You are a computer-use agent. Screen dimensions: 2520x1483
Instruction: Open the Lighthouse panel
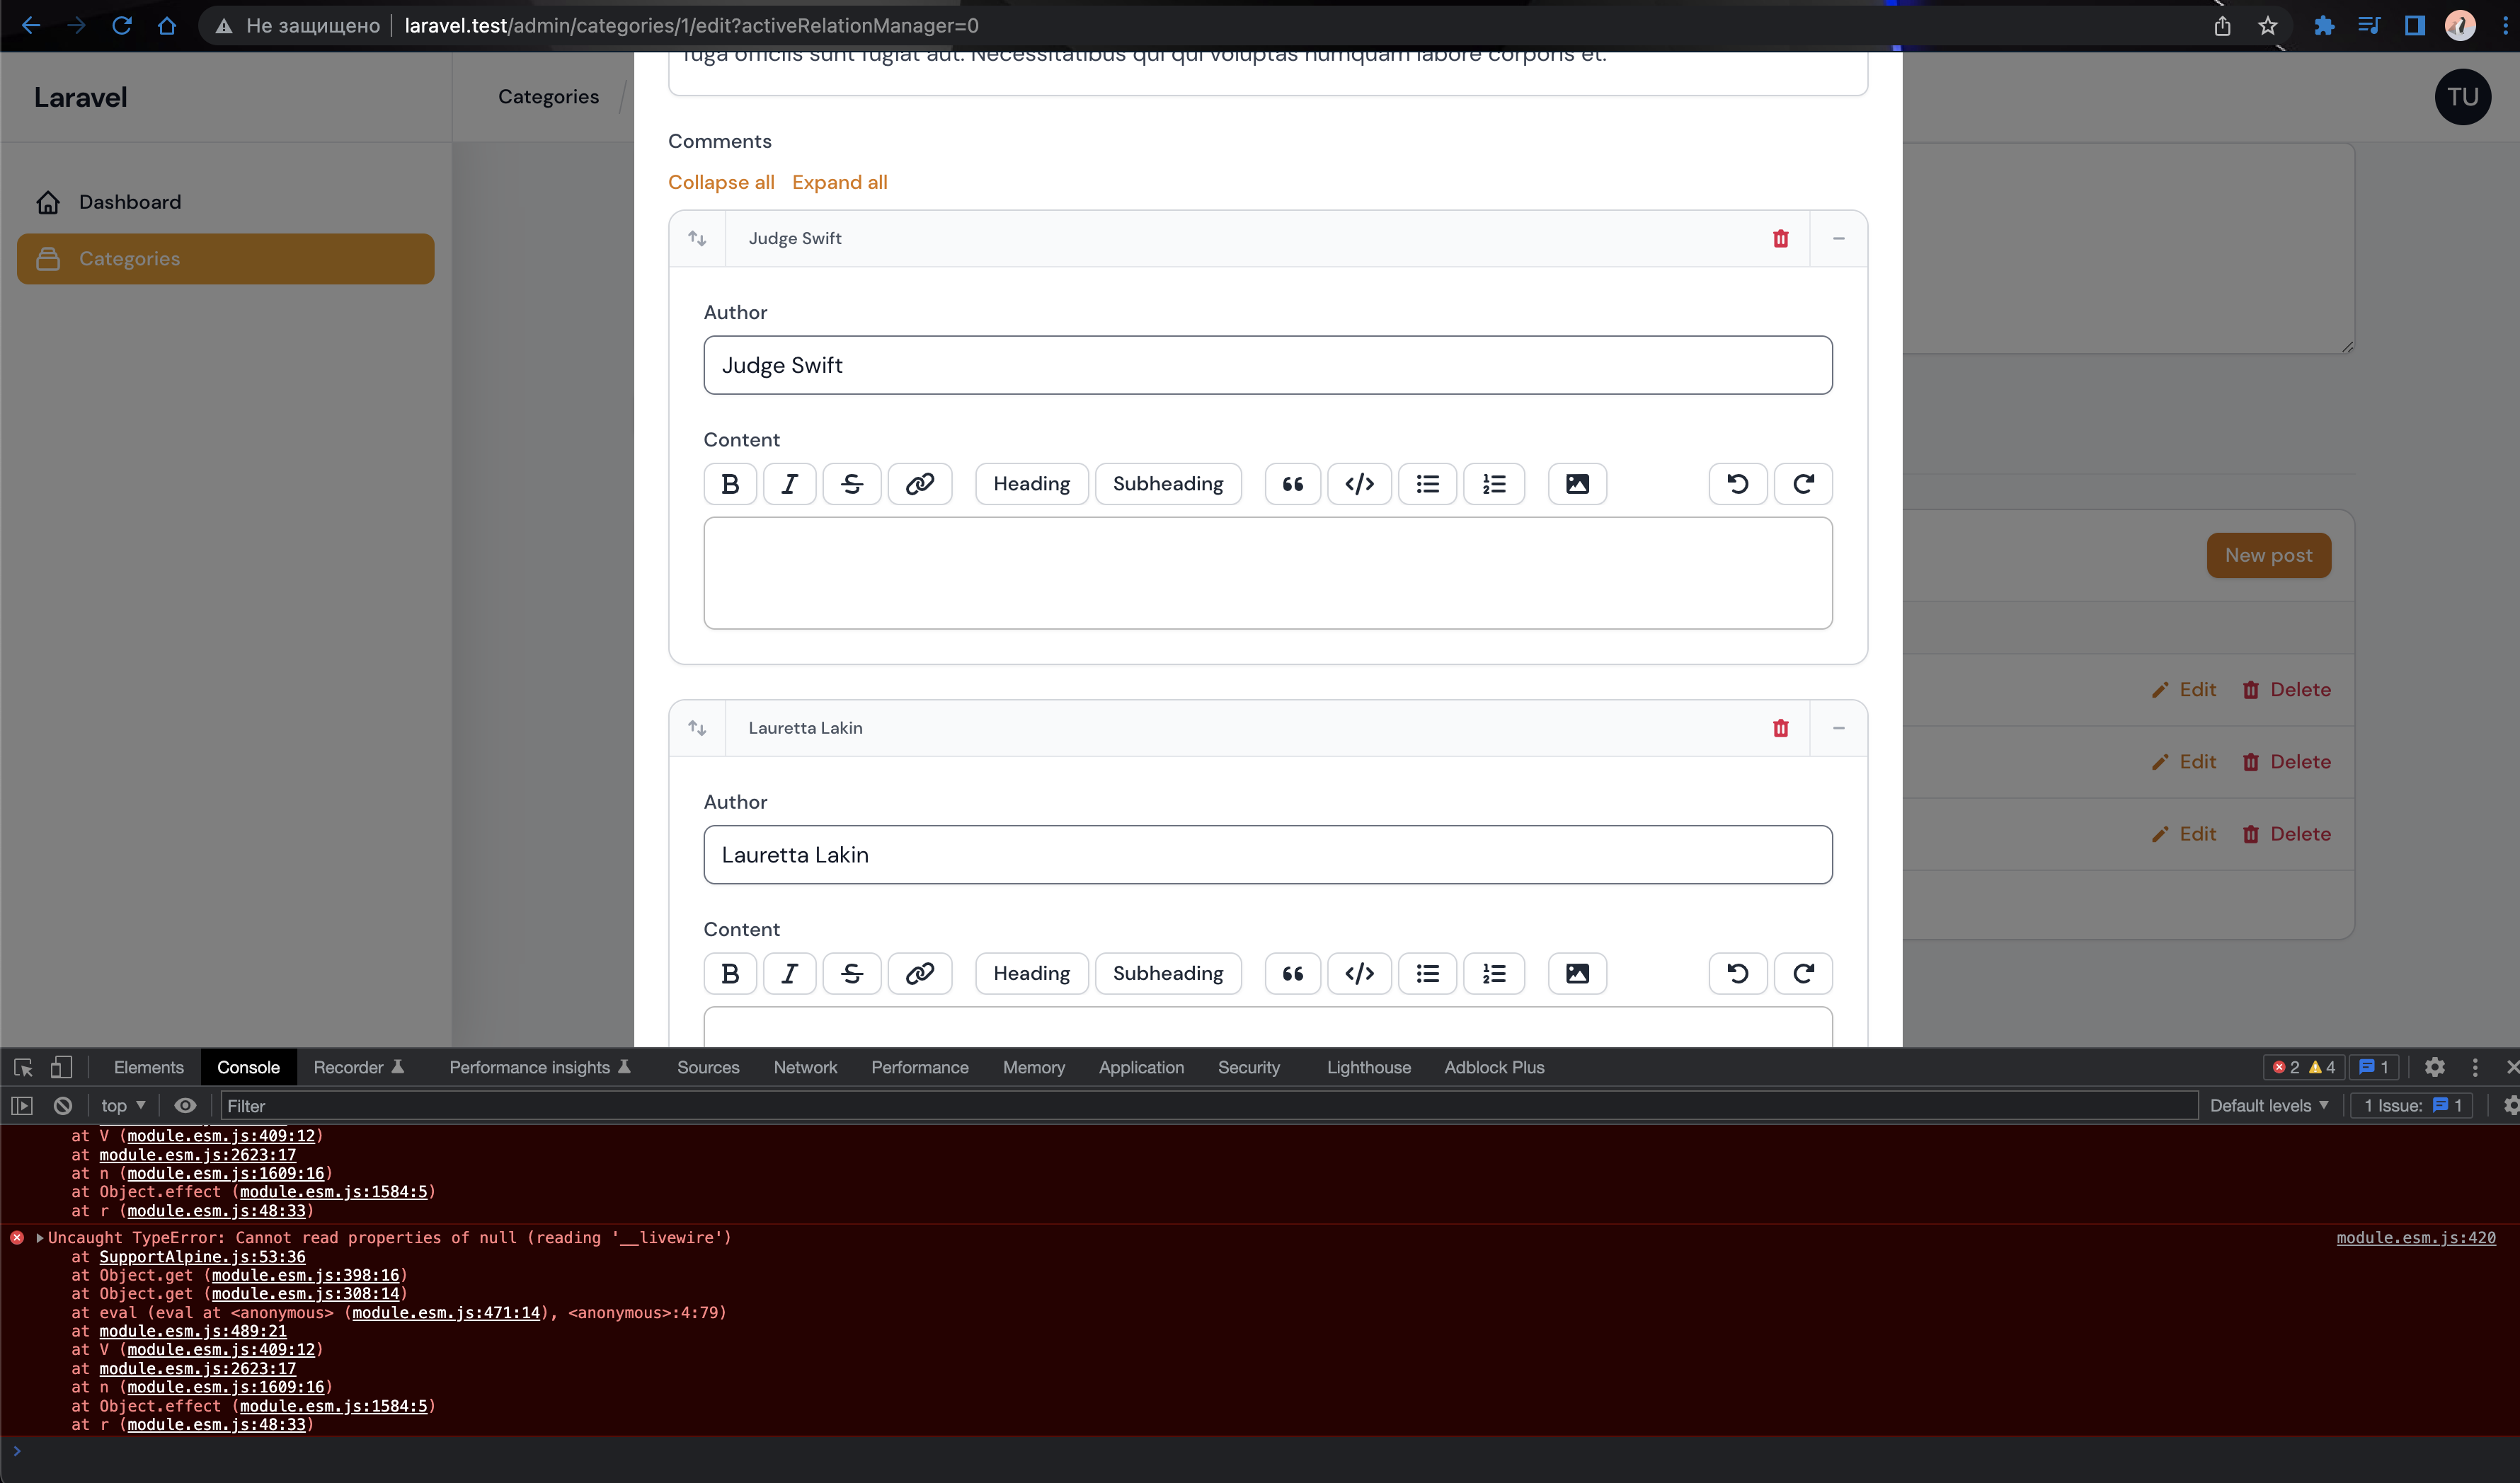pyautogui.click(x=1369, y=1067)
